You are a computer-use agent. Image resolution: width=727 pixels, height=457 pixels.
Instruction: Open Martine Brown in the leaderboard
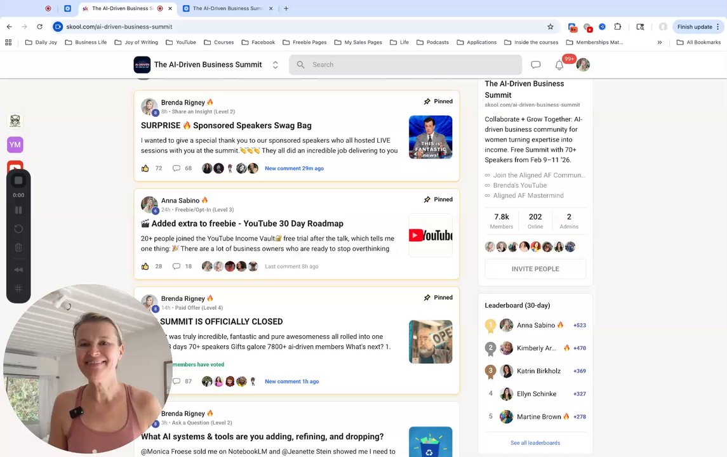[x=539, y=416]
